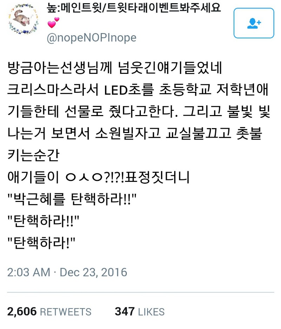This screenshot has height=329, width=281.
Task: Click the quote "박근혜를 탄핵하라!!"
Action: pos(72,199)
